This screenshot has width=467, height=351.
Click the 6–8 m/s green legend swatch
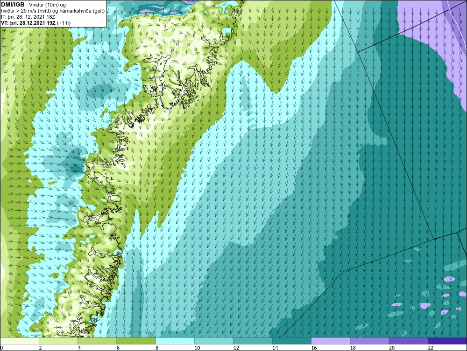point(136,341)
